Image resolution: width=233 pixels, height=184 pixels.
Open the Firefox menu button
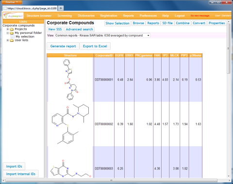[12, 2]
